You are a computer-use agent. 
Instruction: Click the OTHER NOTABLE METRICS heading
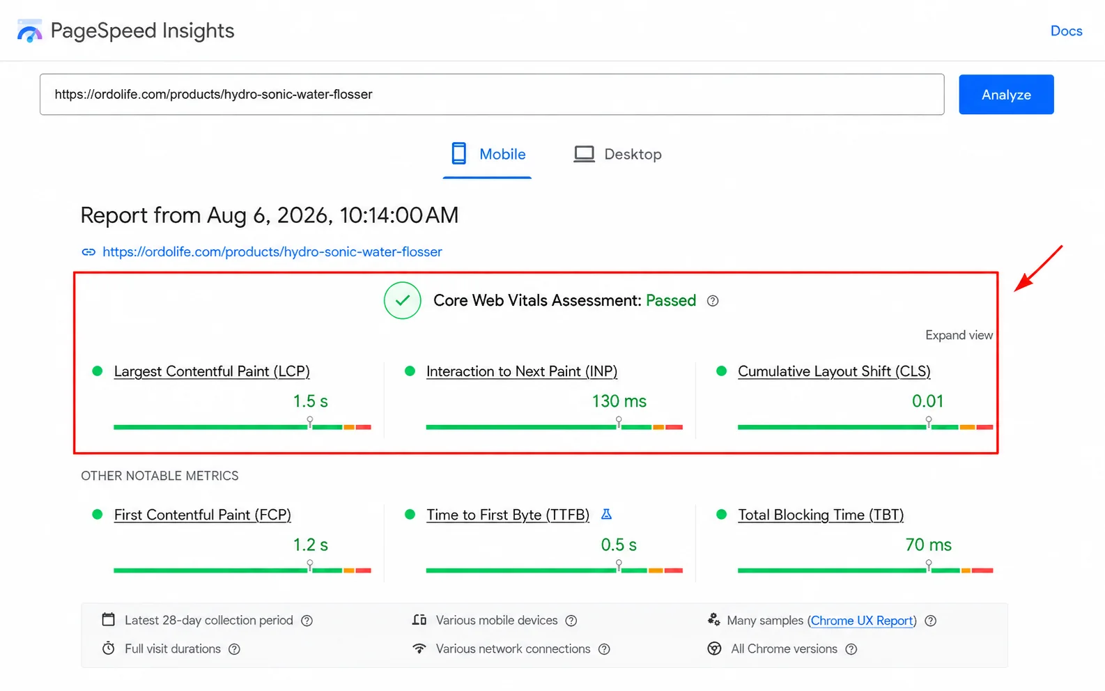(160, 476)
